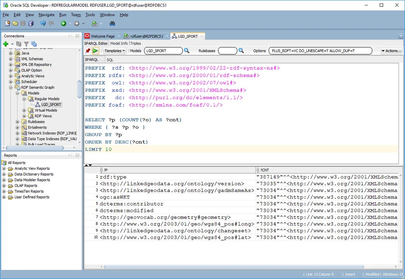Open the File menu
The width and height of the screenshot is (405, 279).
point(6,15)
